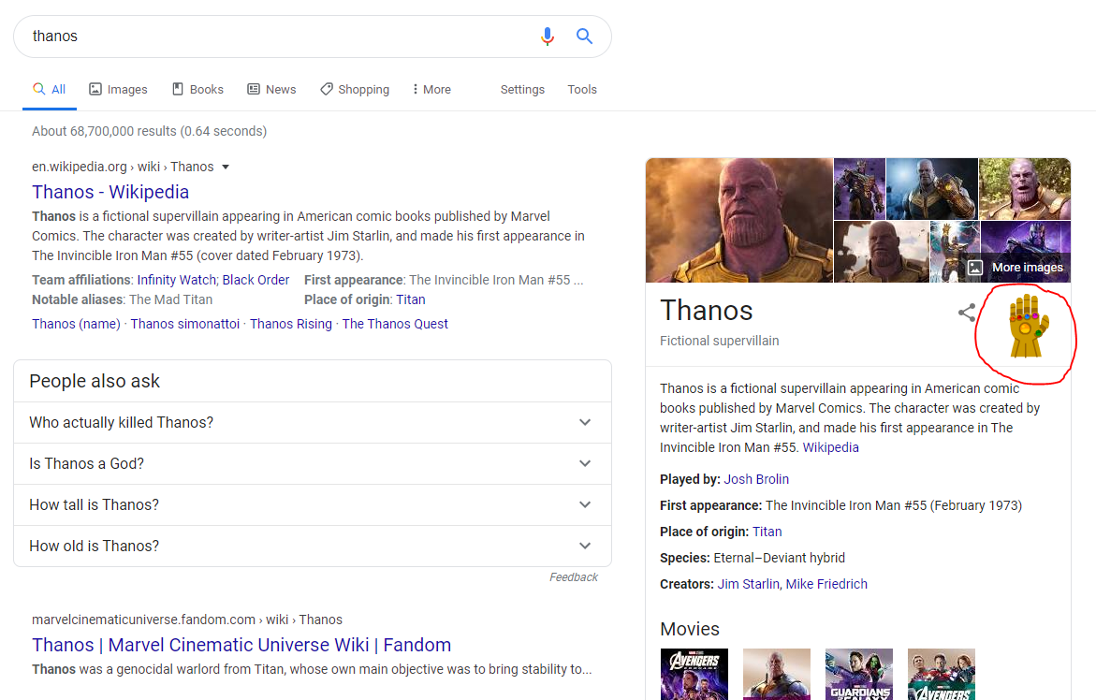Click the Mike Friedrich creator link

tap(826, 584)
